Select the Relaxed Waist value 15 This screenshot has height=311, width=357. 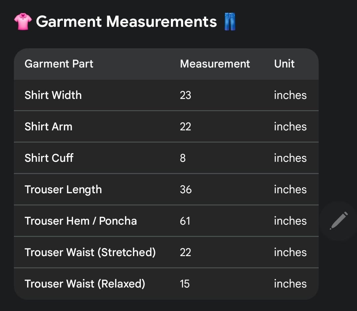[x=185, y=284]
